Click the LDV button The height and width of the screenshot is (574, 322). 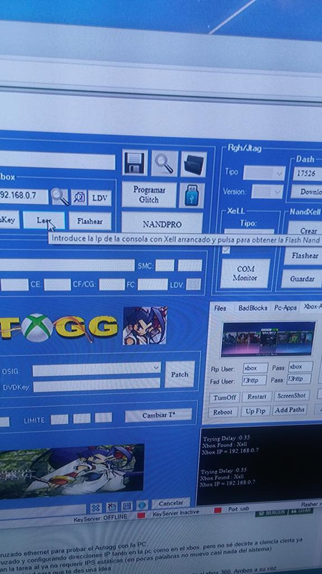99,198
